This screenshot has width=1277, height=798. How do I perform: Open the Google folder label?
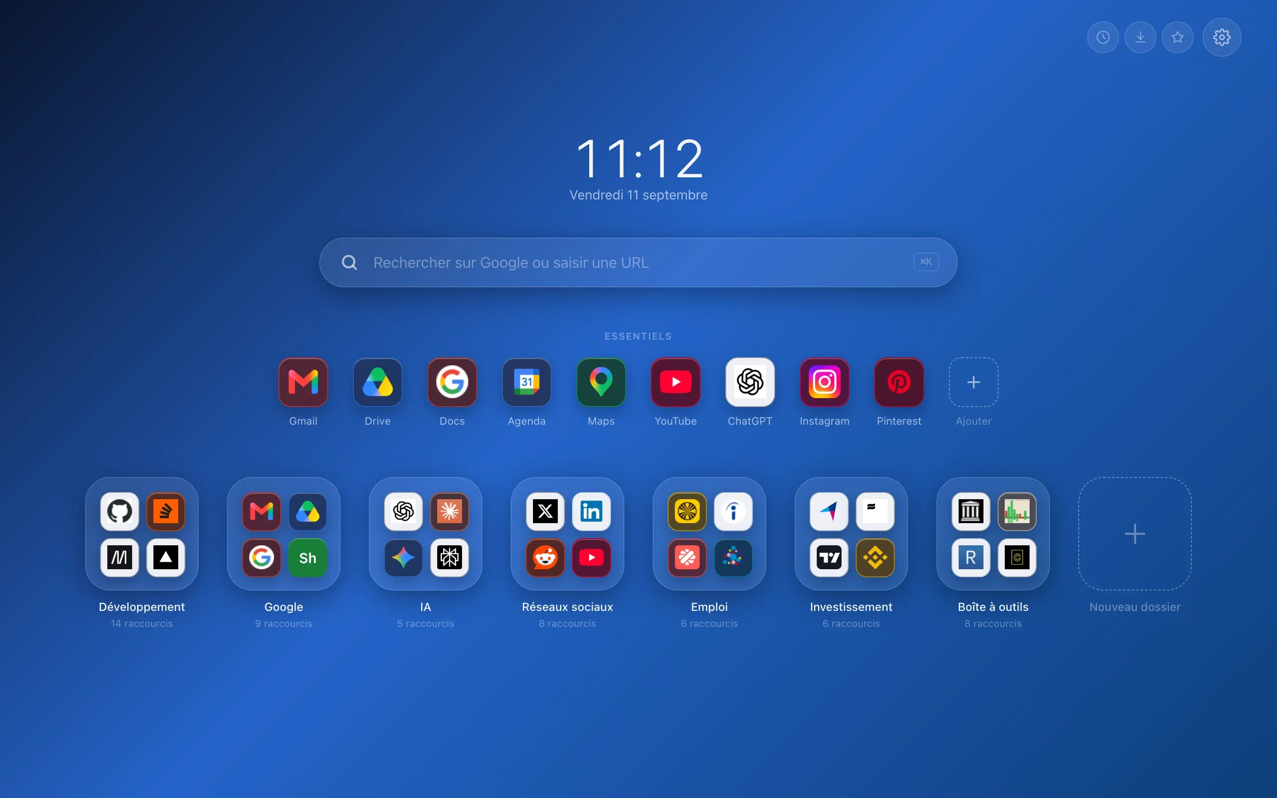(284, 607)
